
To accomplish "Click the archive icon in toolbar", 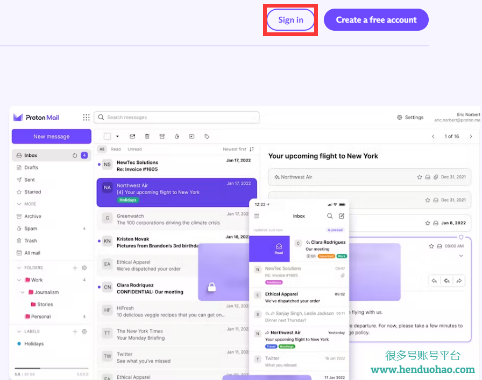I will point(162,136).
